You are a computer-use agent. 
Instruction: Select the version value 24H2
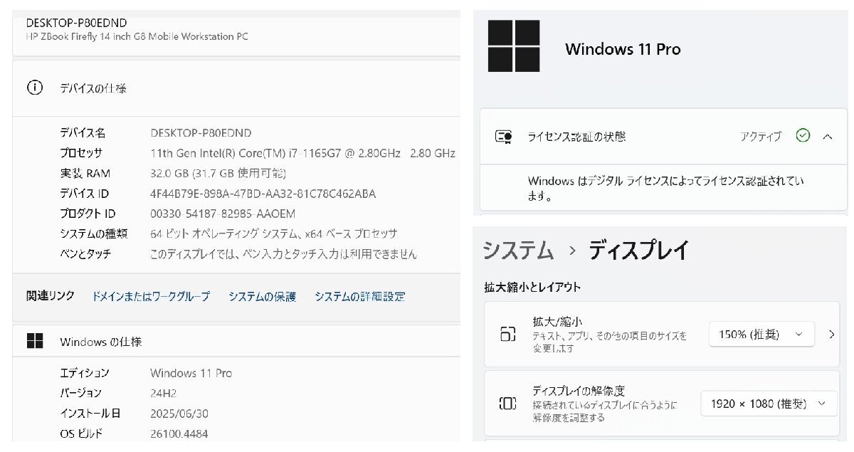click(163, 393)
